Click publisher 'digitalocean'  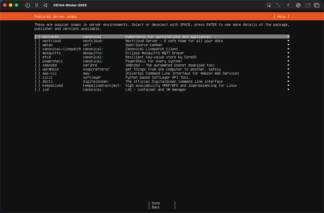coord(95,81)
